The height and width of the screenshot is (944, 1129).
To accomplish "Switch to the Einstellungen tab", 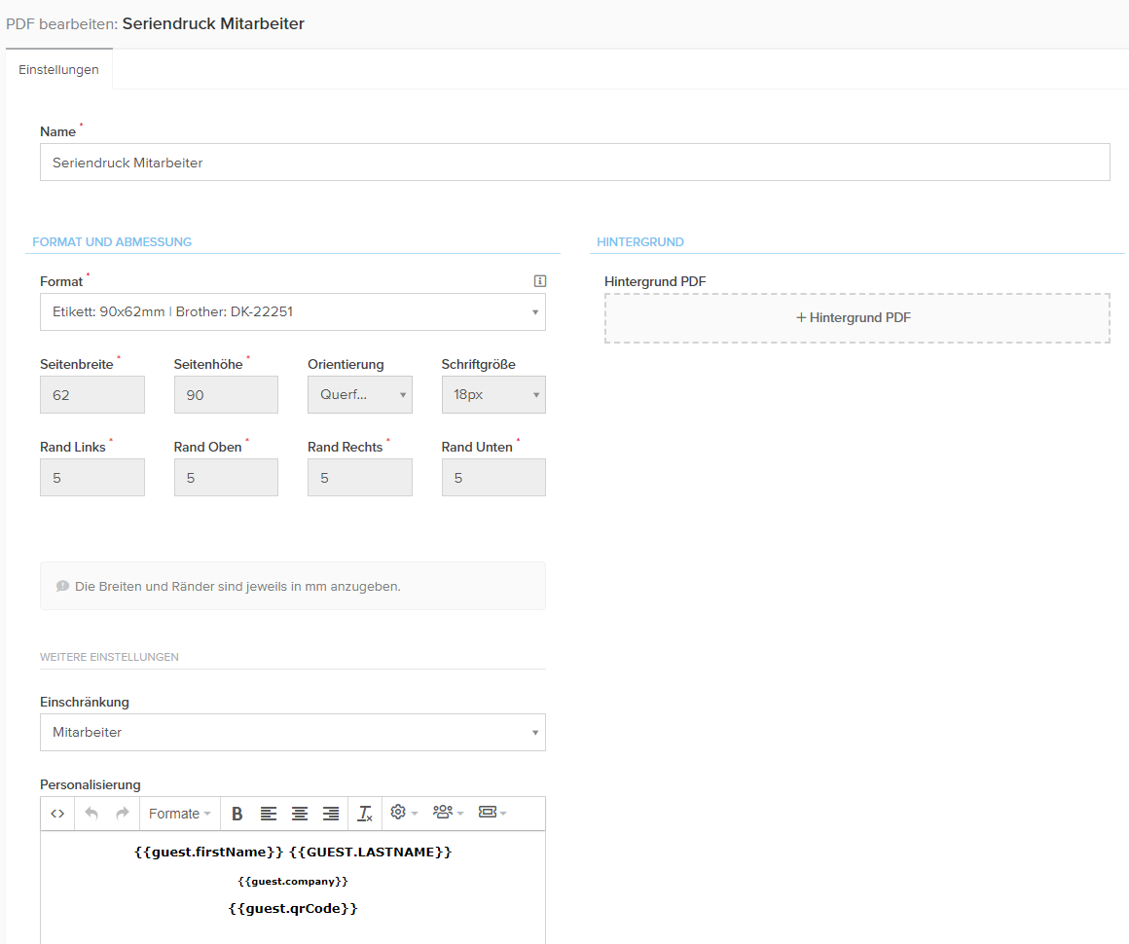I will point(58,70).
